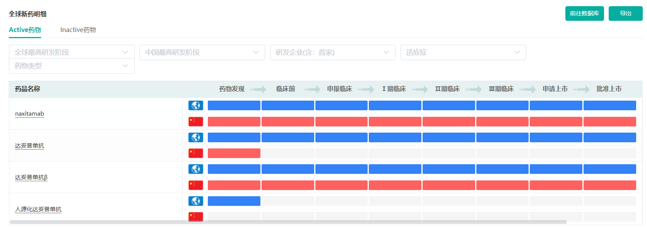647x229 pixels.
Task: Expand the 适应症 dropdown
Action: (x=463, y=52)
